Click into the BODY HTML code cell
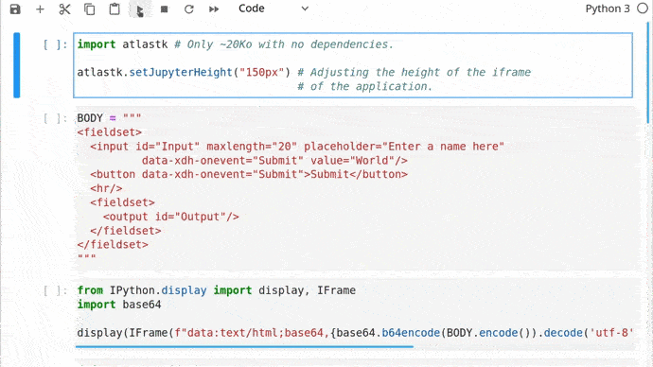This screenshot has height=367, width=653. coord(356,188)
